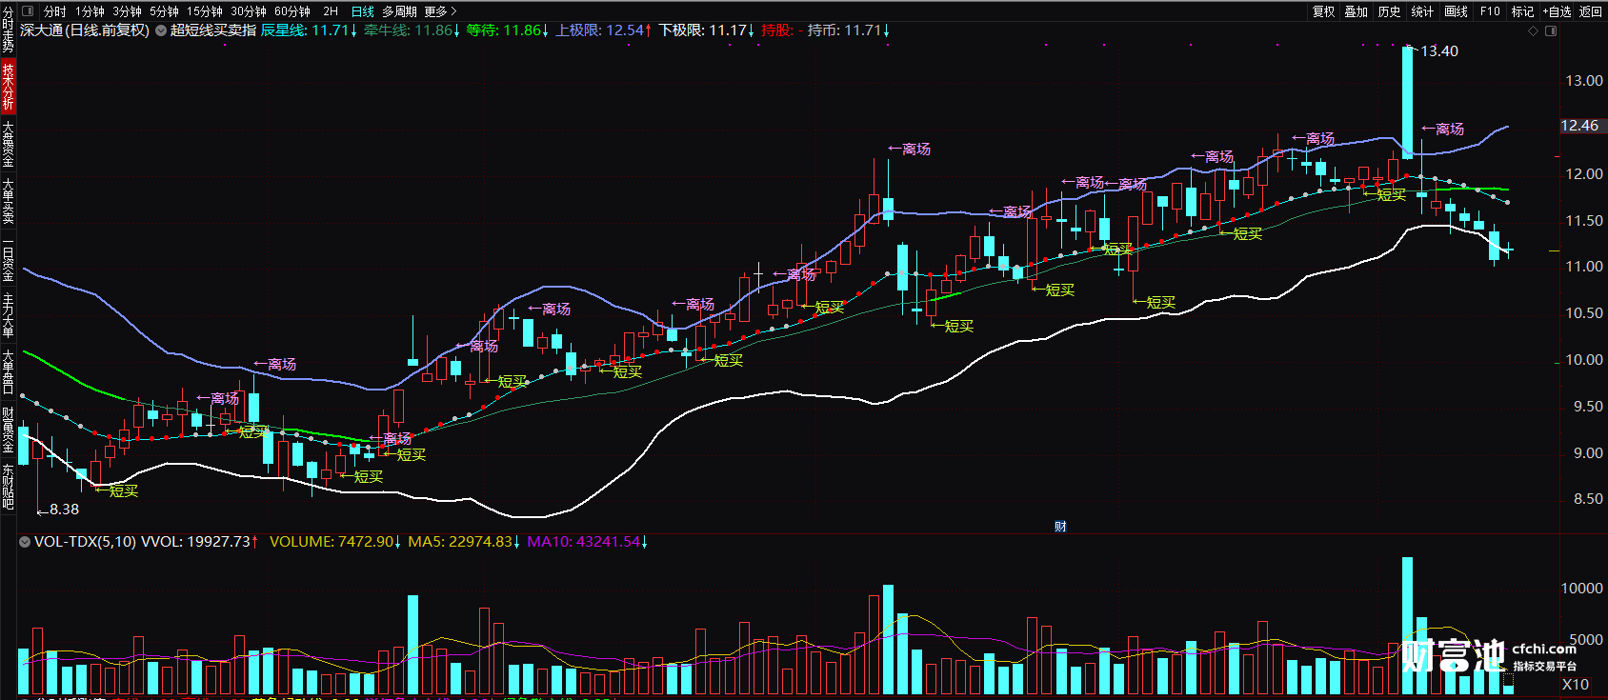Viewport: 1608px width, 700px height.
Task: Open 东财贴吧 sidebar tab
Action: click(x=8, y=488)
